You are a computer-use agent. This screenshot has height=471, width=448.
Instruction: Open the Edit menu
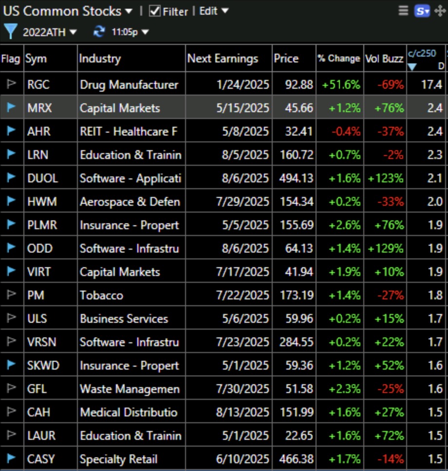tap(210, 11)
